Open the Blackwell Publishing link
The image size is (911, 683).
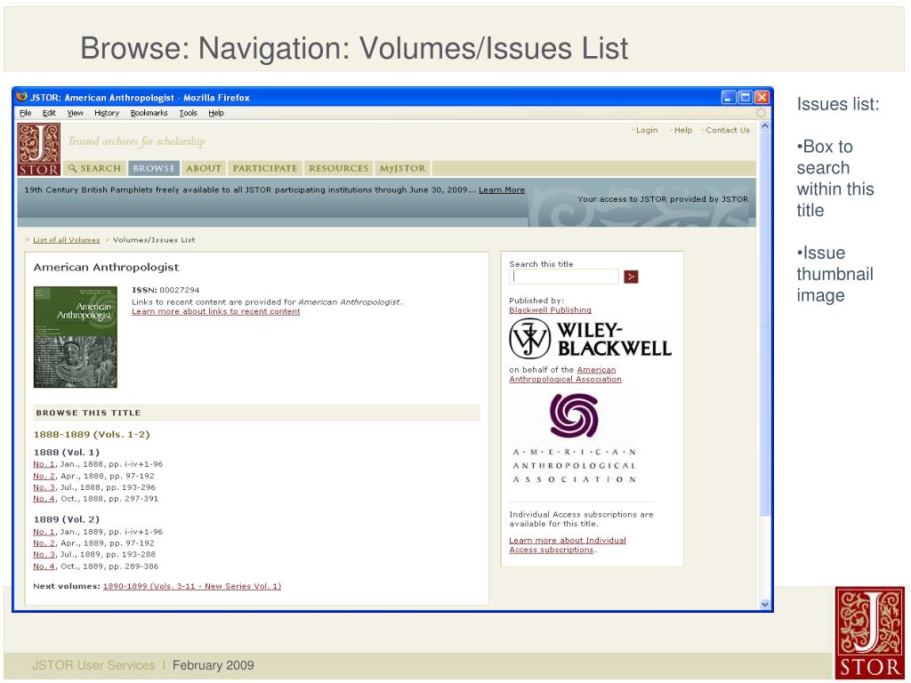550,310
